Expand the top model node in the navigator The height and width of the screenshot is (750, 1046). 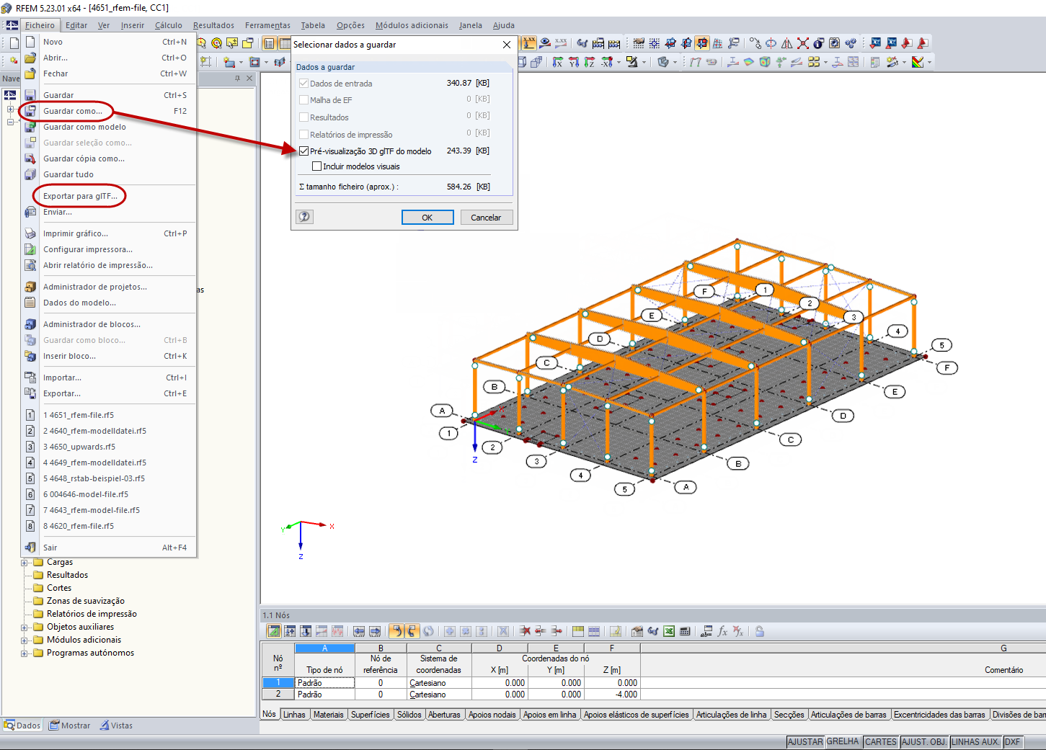coord(10,110)
